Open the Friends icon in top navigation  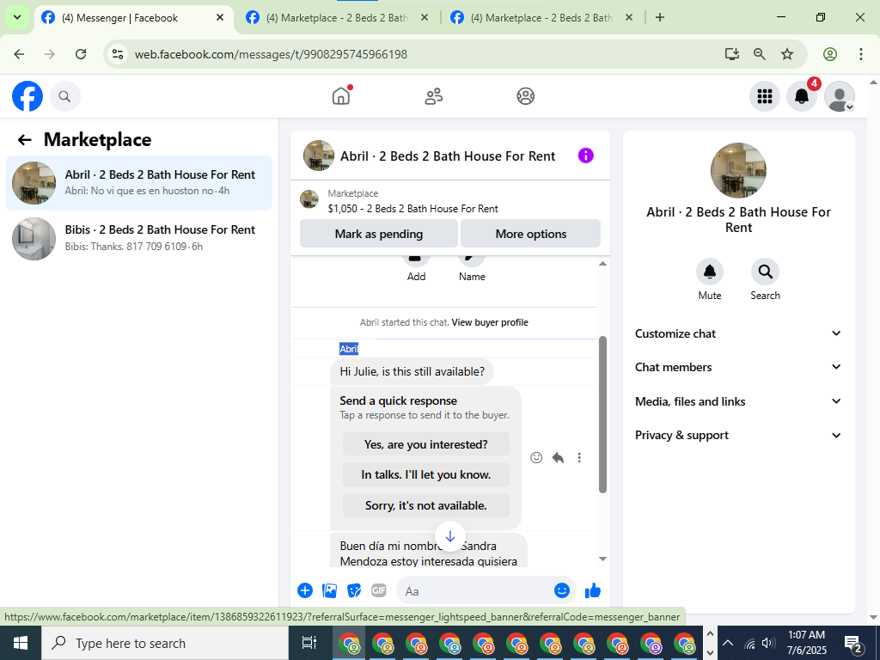pyautogui.click(x=433, y=96)
